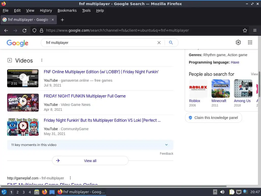The image size is (261, 196).
Task: Open the Edit menu
Action: (x=17, y=10)
